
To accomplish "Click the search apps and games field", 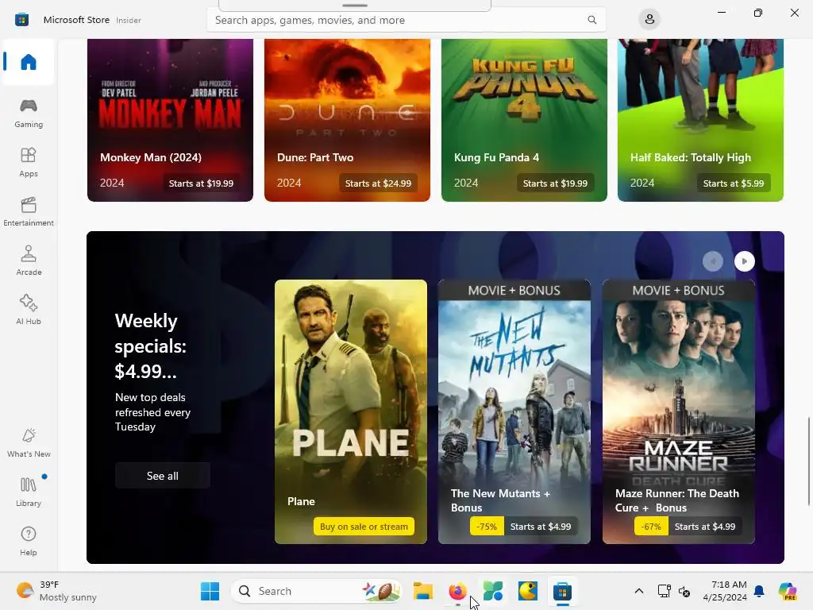I will click(x=406, y=20).
